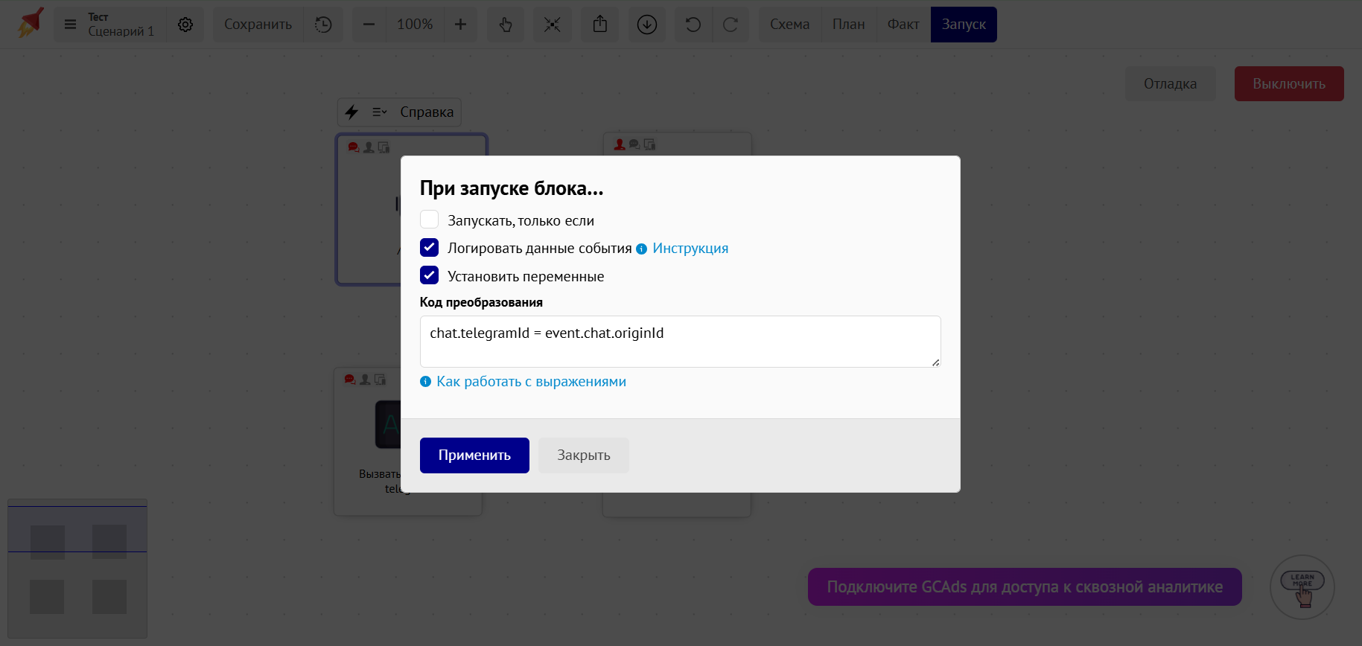1362x646 pixels.
Task: Uncheck 'Логировать данные события' checkbox
Action: click(x=429, y=247)
